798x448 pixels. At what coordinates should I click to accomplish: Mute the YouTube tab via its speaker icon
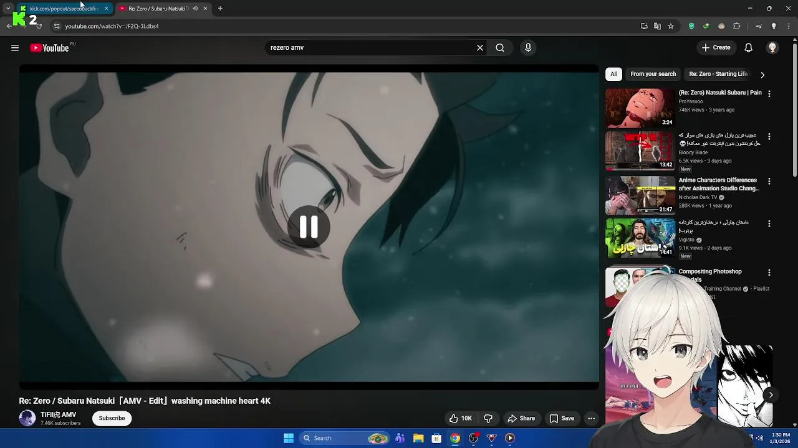[195, 9]
